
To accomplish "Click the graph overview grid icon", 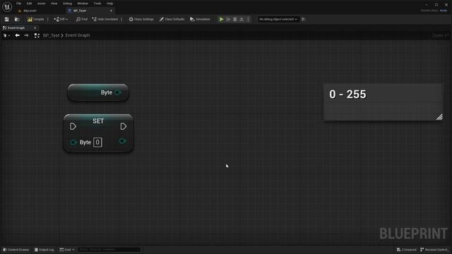I will click(x=37, y=35).
